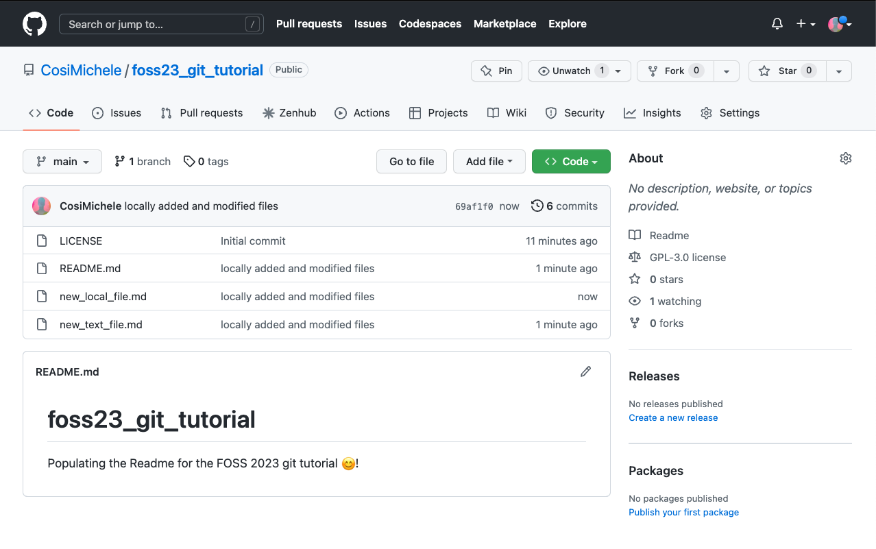Open the CosiMichele owner link
Screen dimensions: 876x549
(81, 70)
